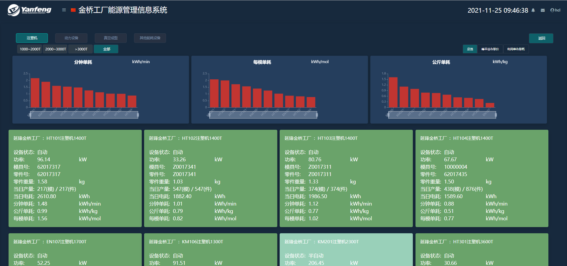Select the 利用率&单耗 view
Image resolution: width=567 pixels, height=266 pixels.
click(x=516, y=49)
